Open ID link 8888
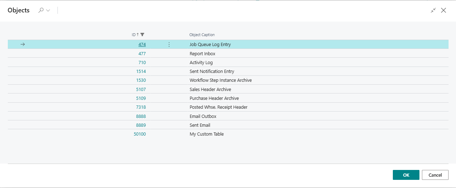456x188 pixels. [x=141, y=116]
